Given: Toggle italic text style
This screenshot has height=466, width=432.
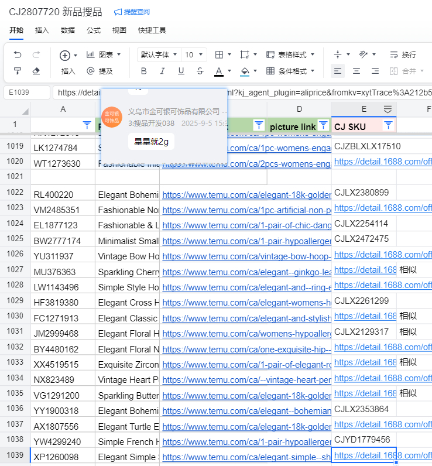Looking at the screenshot, I should pos(163,71).
